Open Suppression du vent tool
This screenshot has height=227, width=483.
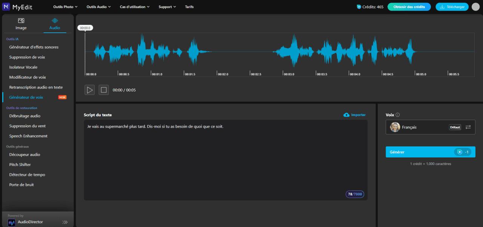pyautogui.click(x=28, y=126)
